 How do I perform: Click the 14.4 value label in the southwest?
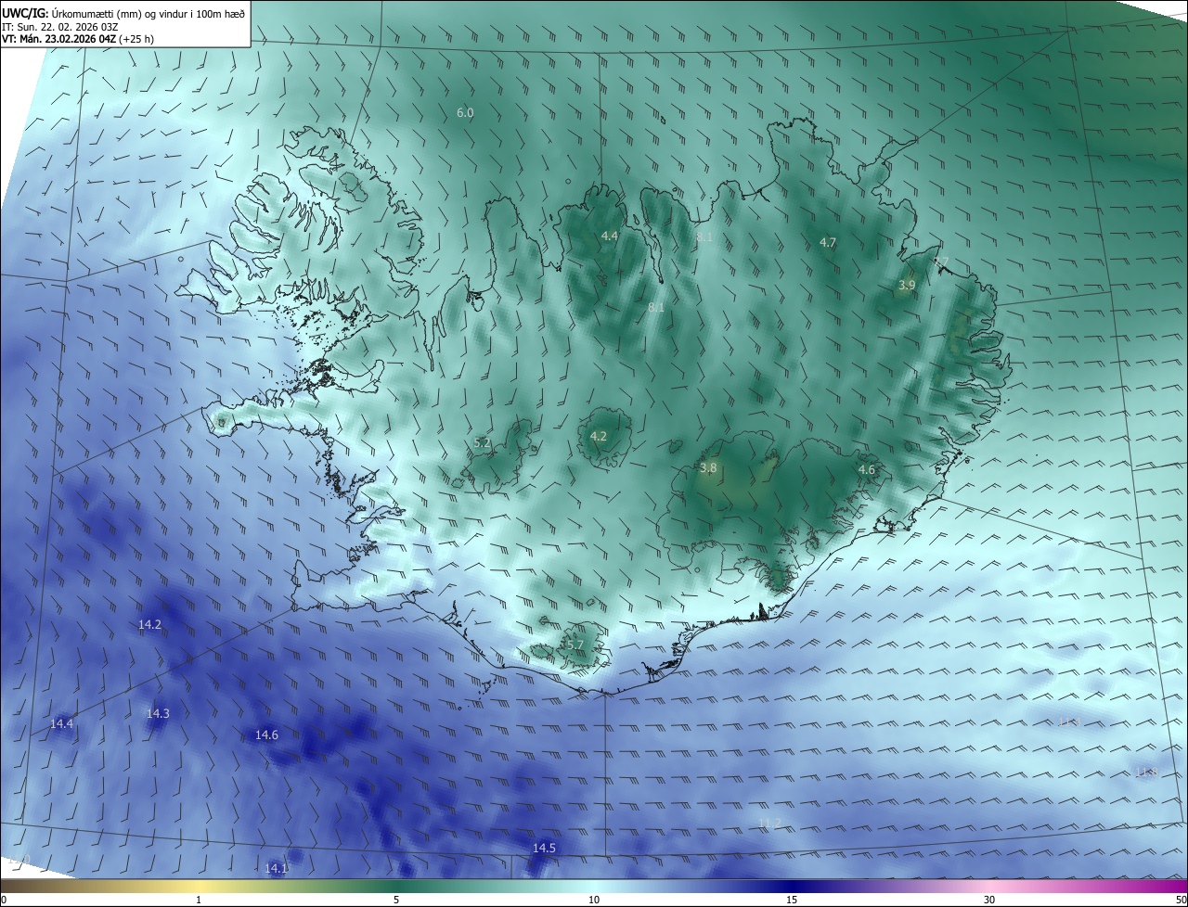[61, 723]
